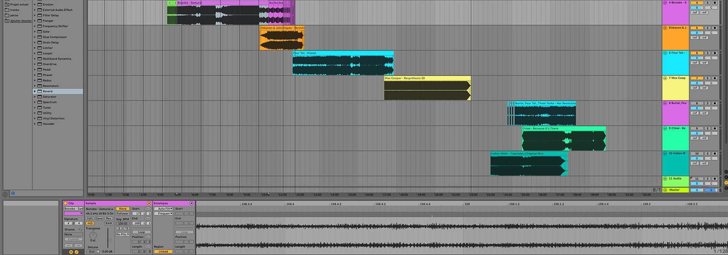Click the Vocoder folder icon
The width and height of the screenshot is (728, 255).
click(x=39, y=124)
